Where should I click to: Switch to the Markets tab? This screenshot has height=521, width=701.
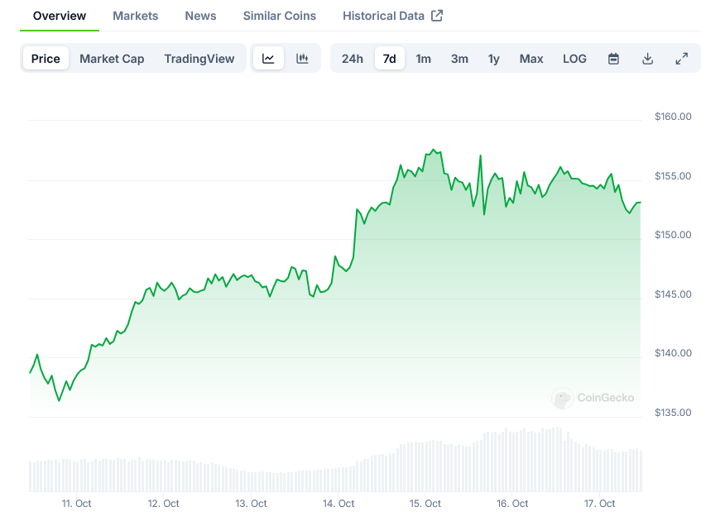[135, 16]
